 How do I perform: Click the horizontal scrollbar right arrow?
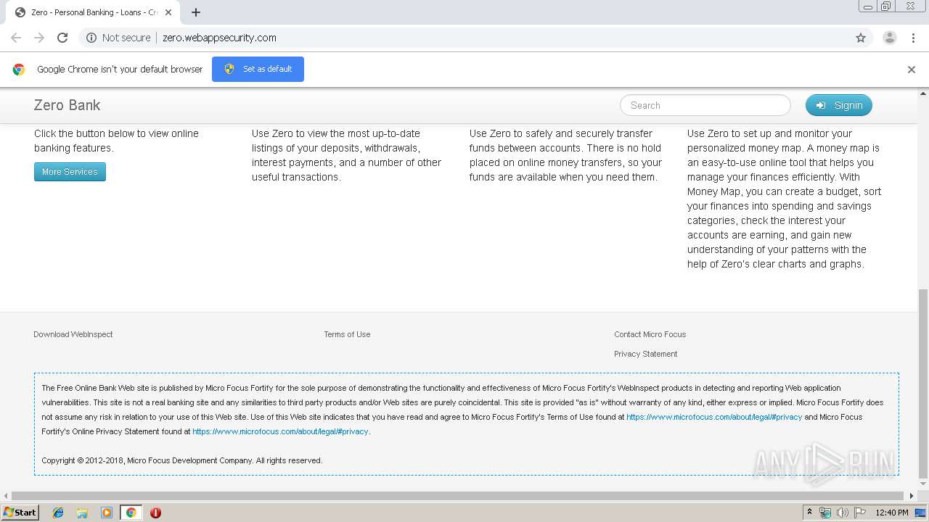pos(912,496)
